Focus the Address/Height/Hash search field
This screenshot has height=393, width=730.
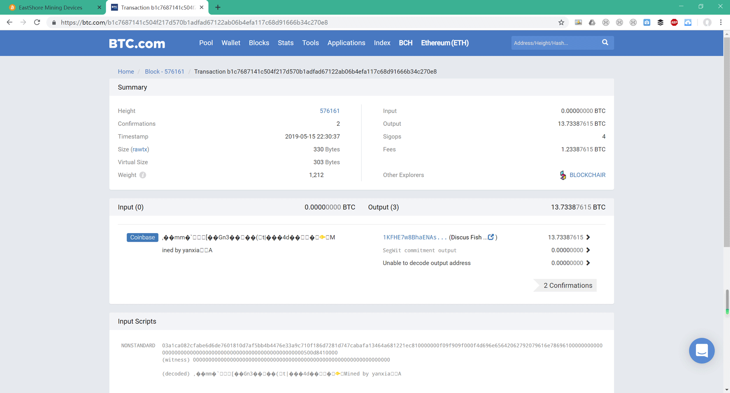556,43
